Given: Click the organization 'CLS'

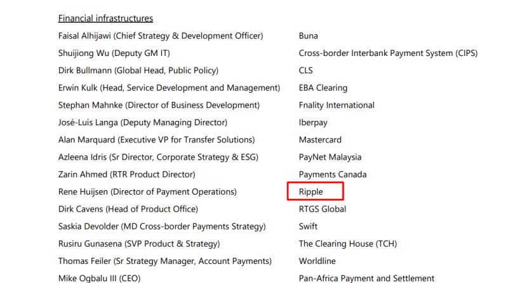Looking at the screenshot, I should 306,71.
